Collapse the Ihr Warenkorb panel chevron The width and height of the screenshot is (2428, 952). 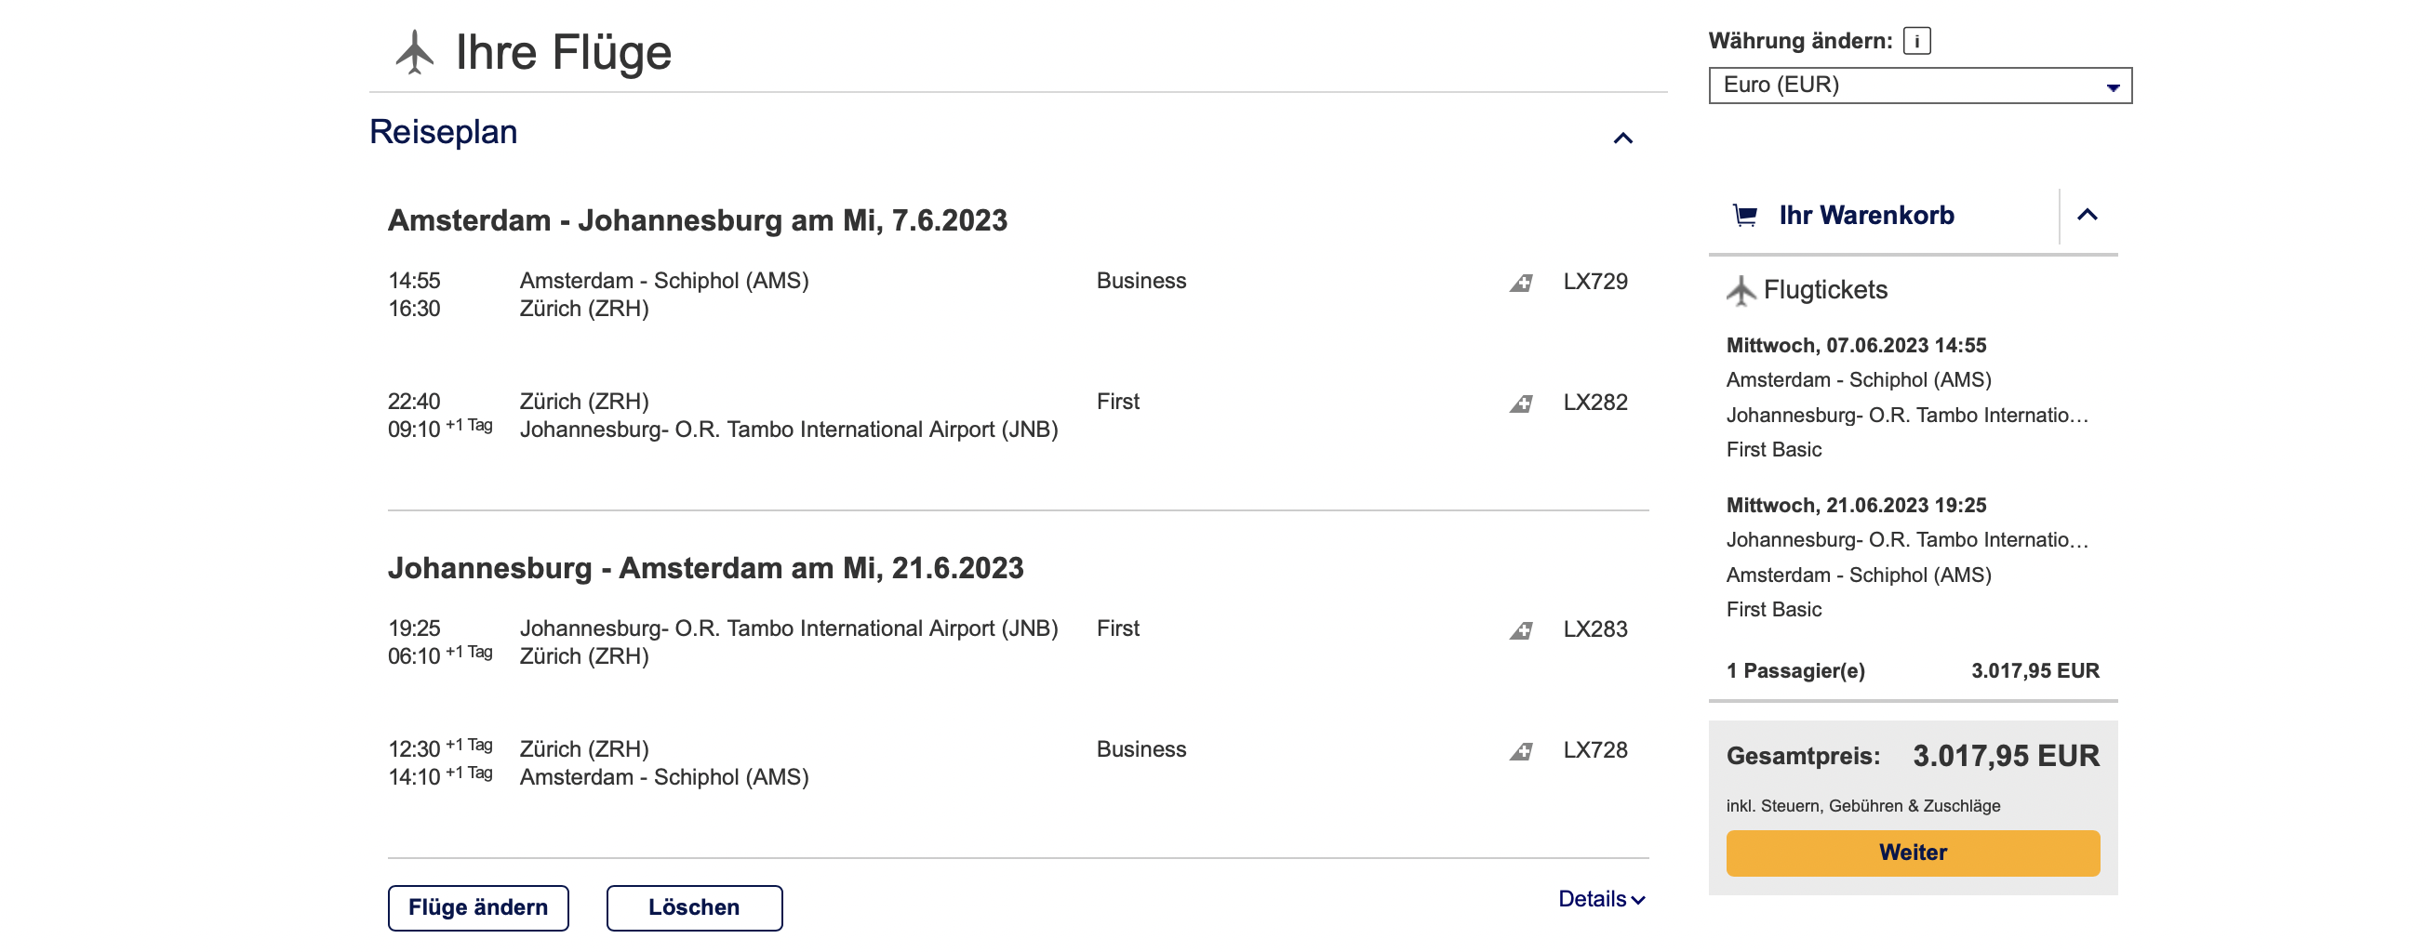click(x=2087, y=215)
